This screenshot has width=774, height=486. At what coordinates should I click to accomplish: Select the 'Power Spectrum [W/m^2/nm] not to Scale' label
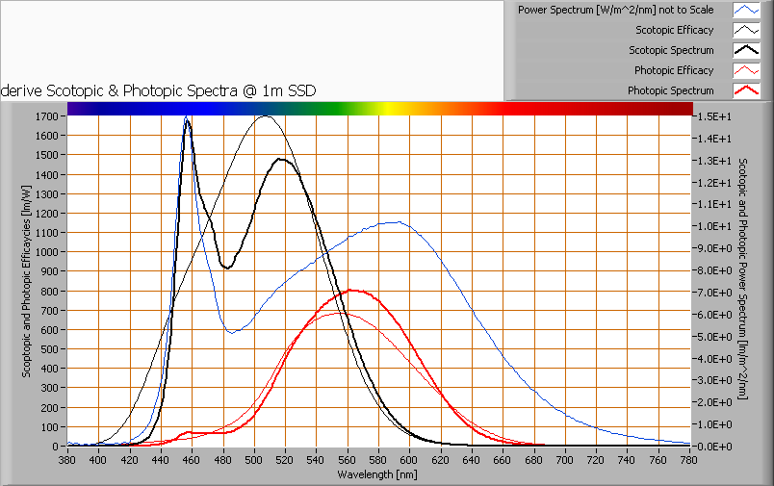tap(615, 10)
